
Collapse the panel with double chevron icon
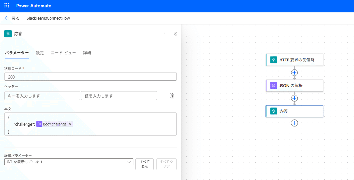175,34
